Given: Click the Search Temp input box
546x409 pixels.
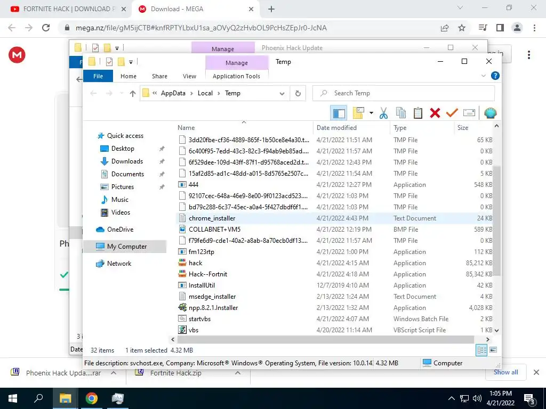Looking at the screenshot, I should point(404,93).
